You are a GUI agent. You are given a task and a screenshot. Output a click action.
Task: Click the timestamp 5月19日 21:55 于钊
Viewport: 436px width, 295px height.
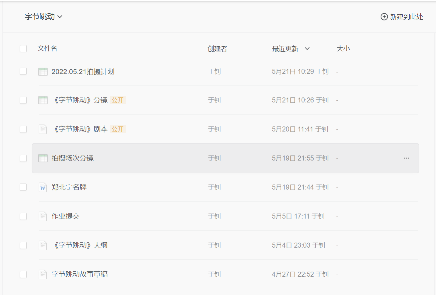(x=300, y=158)
